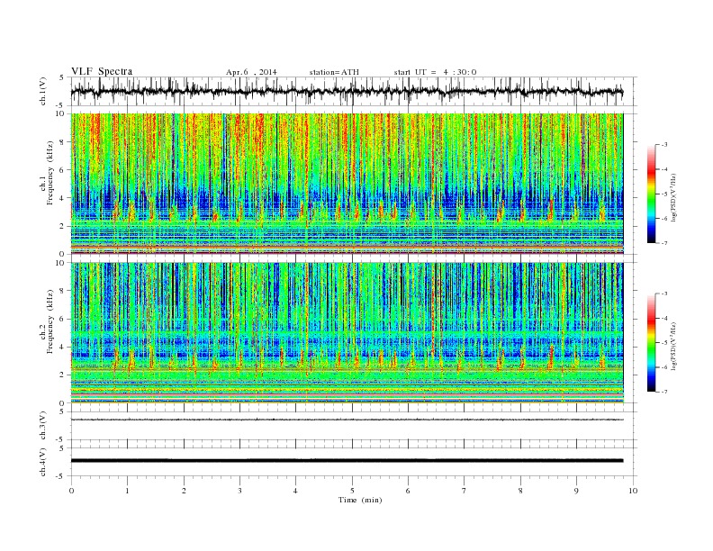Click the ch.1 color bar log(PSD) label
The width and height of the screenshot is (713, 551).
(674, 198)
